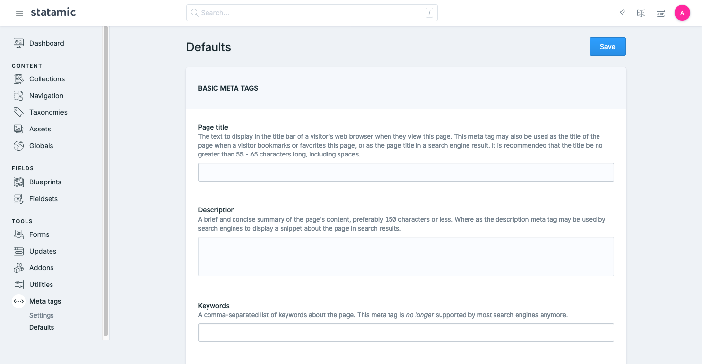The width and height of the screenshot is (702, 364).
Task: Click the sidebar scrollbar
Action: coord(106,182)
